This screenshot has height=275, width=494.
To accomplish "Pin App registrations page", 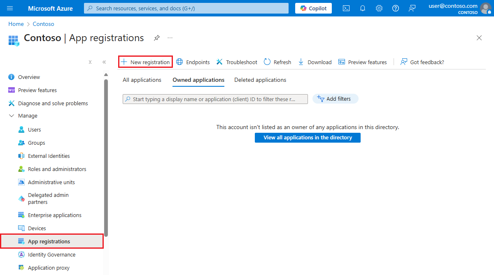I will [157, 38].
